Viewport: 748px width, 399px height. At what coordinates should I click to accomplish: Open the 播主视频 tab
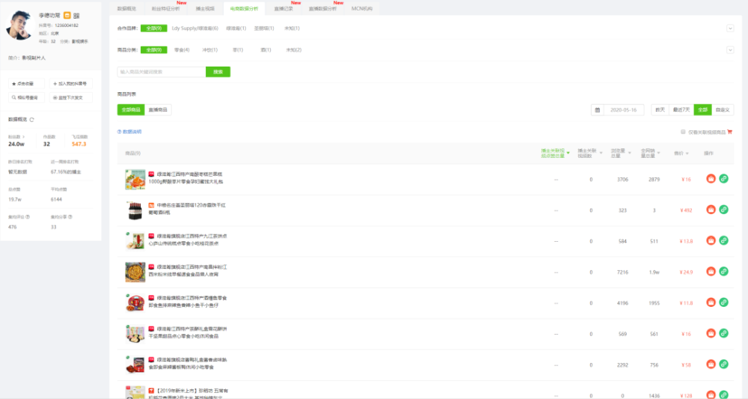point(205,8)
